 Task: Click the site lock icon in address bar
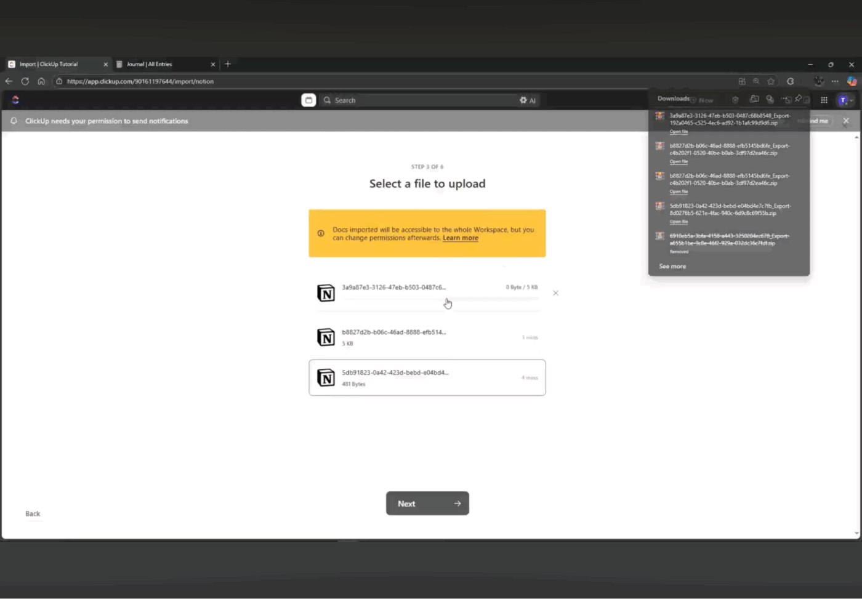pos(59,81)
